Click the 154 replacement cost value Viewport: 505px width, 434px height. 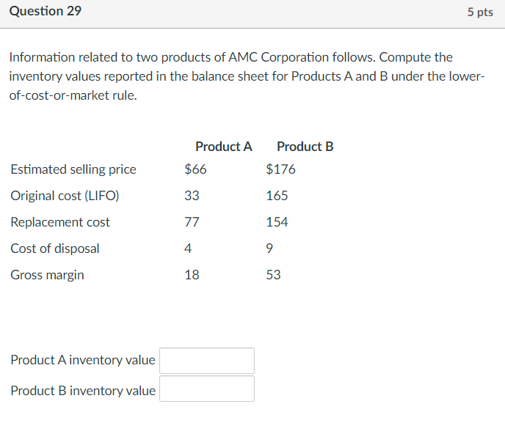(277, 222)
